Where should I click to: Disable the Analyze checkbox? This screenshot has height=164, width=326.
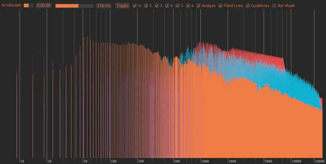click(x=199, y=6)
